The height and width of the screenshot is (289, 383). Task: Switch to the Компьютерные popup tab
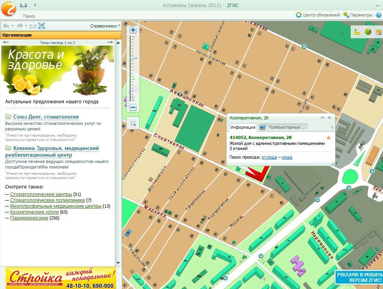click(283, 127)
